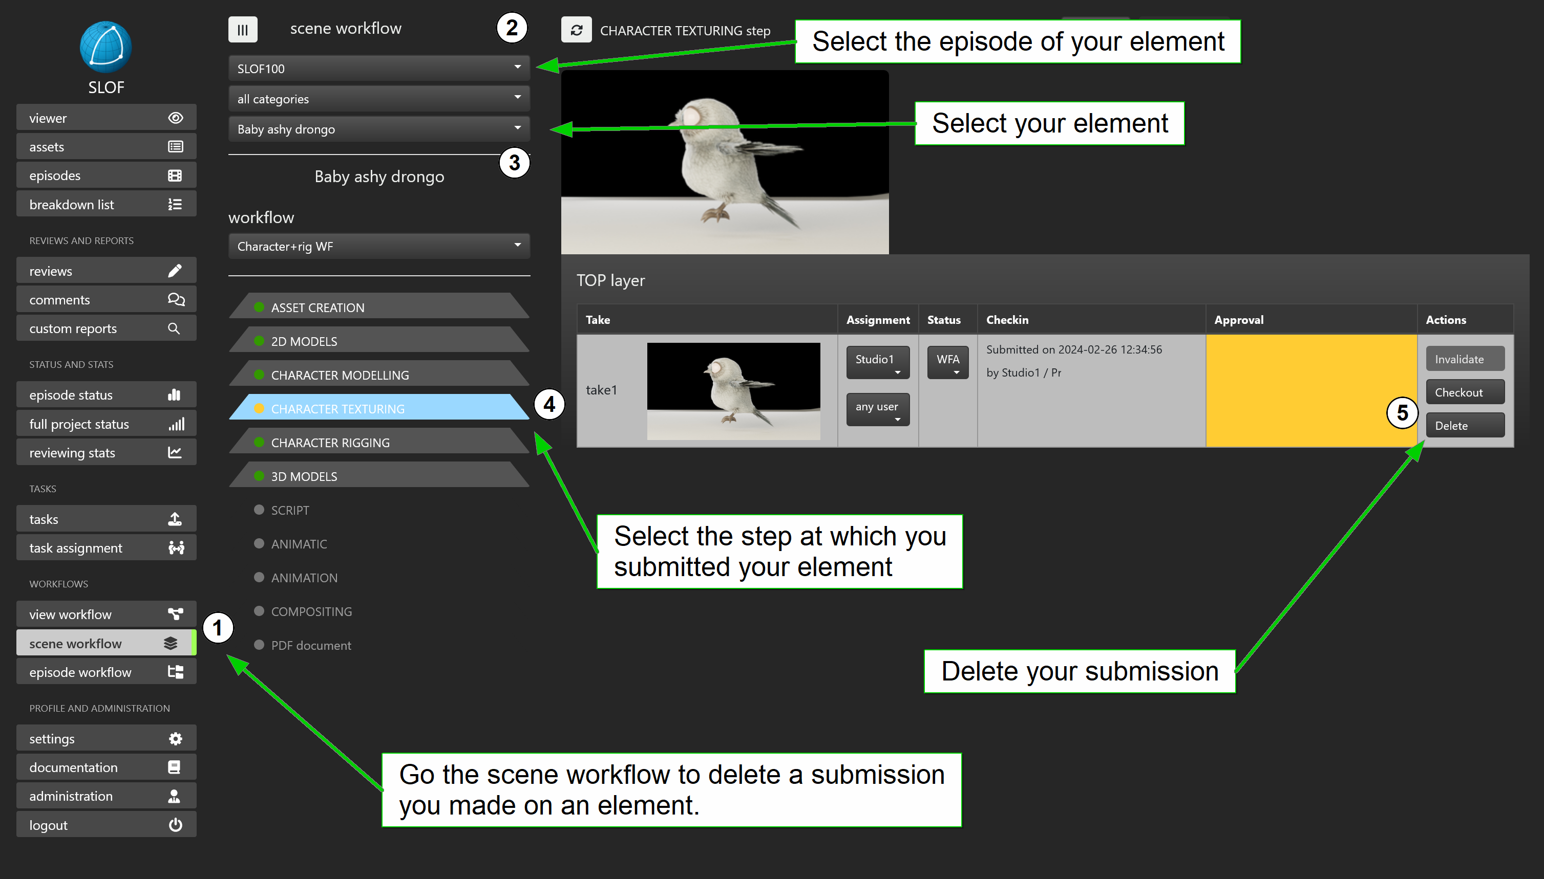Expand the Character+rig WF workflow dropdown
The height and width of the screenshot is (879, 1544).
pyautogui.click(x=379, y=246)
